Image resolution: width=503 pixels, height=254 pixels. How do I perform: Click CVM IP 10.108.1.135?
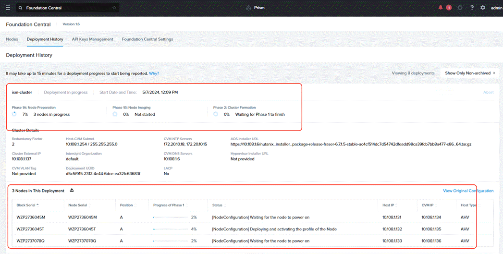pos(431,229)
